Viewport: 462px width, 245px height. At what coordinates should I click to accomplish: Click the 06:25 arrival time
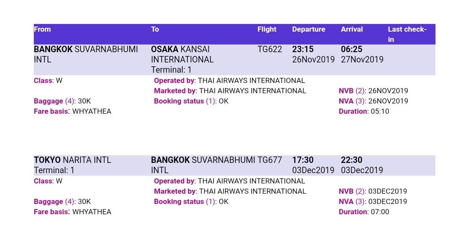[x=352, y=49]
